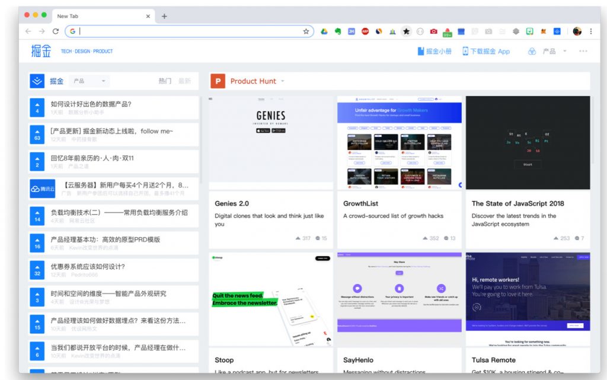Click Stoop title text
The width and height of the screenshot is (607, 380).
[x=224, y=360]
